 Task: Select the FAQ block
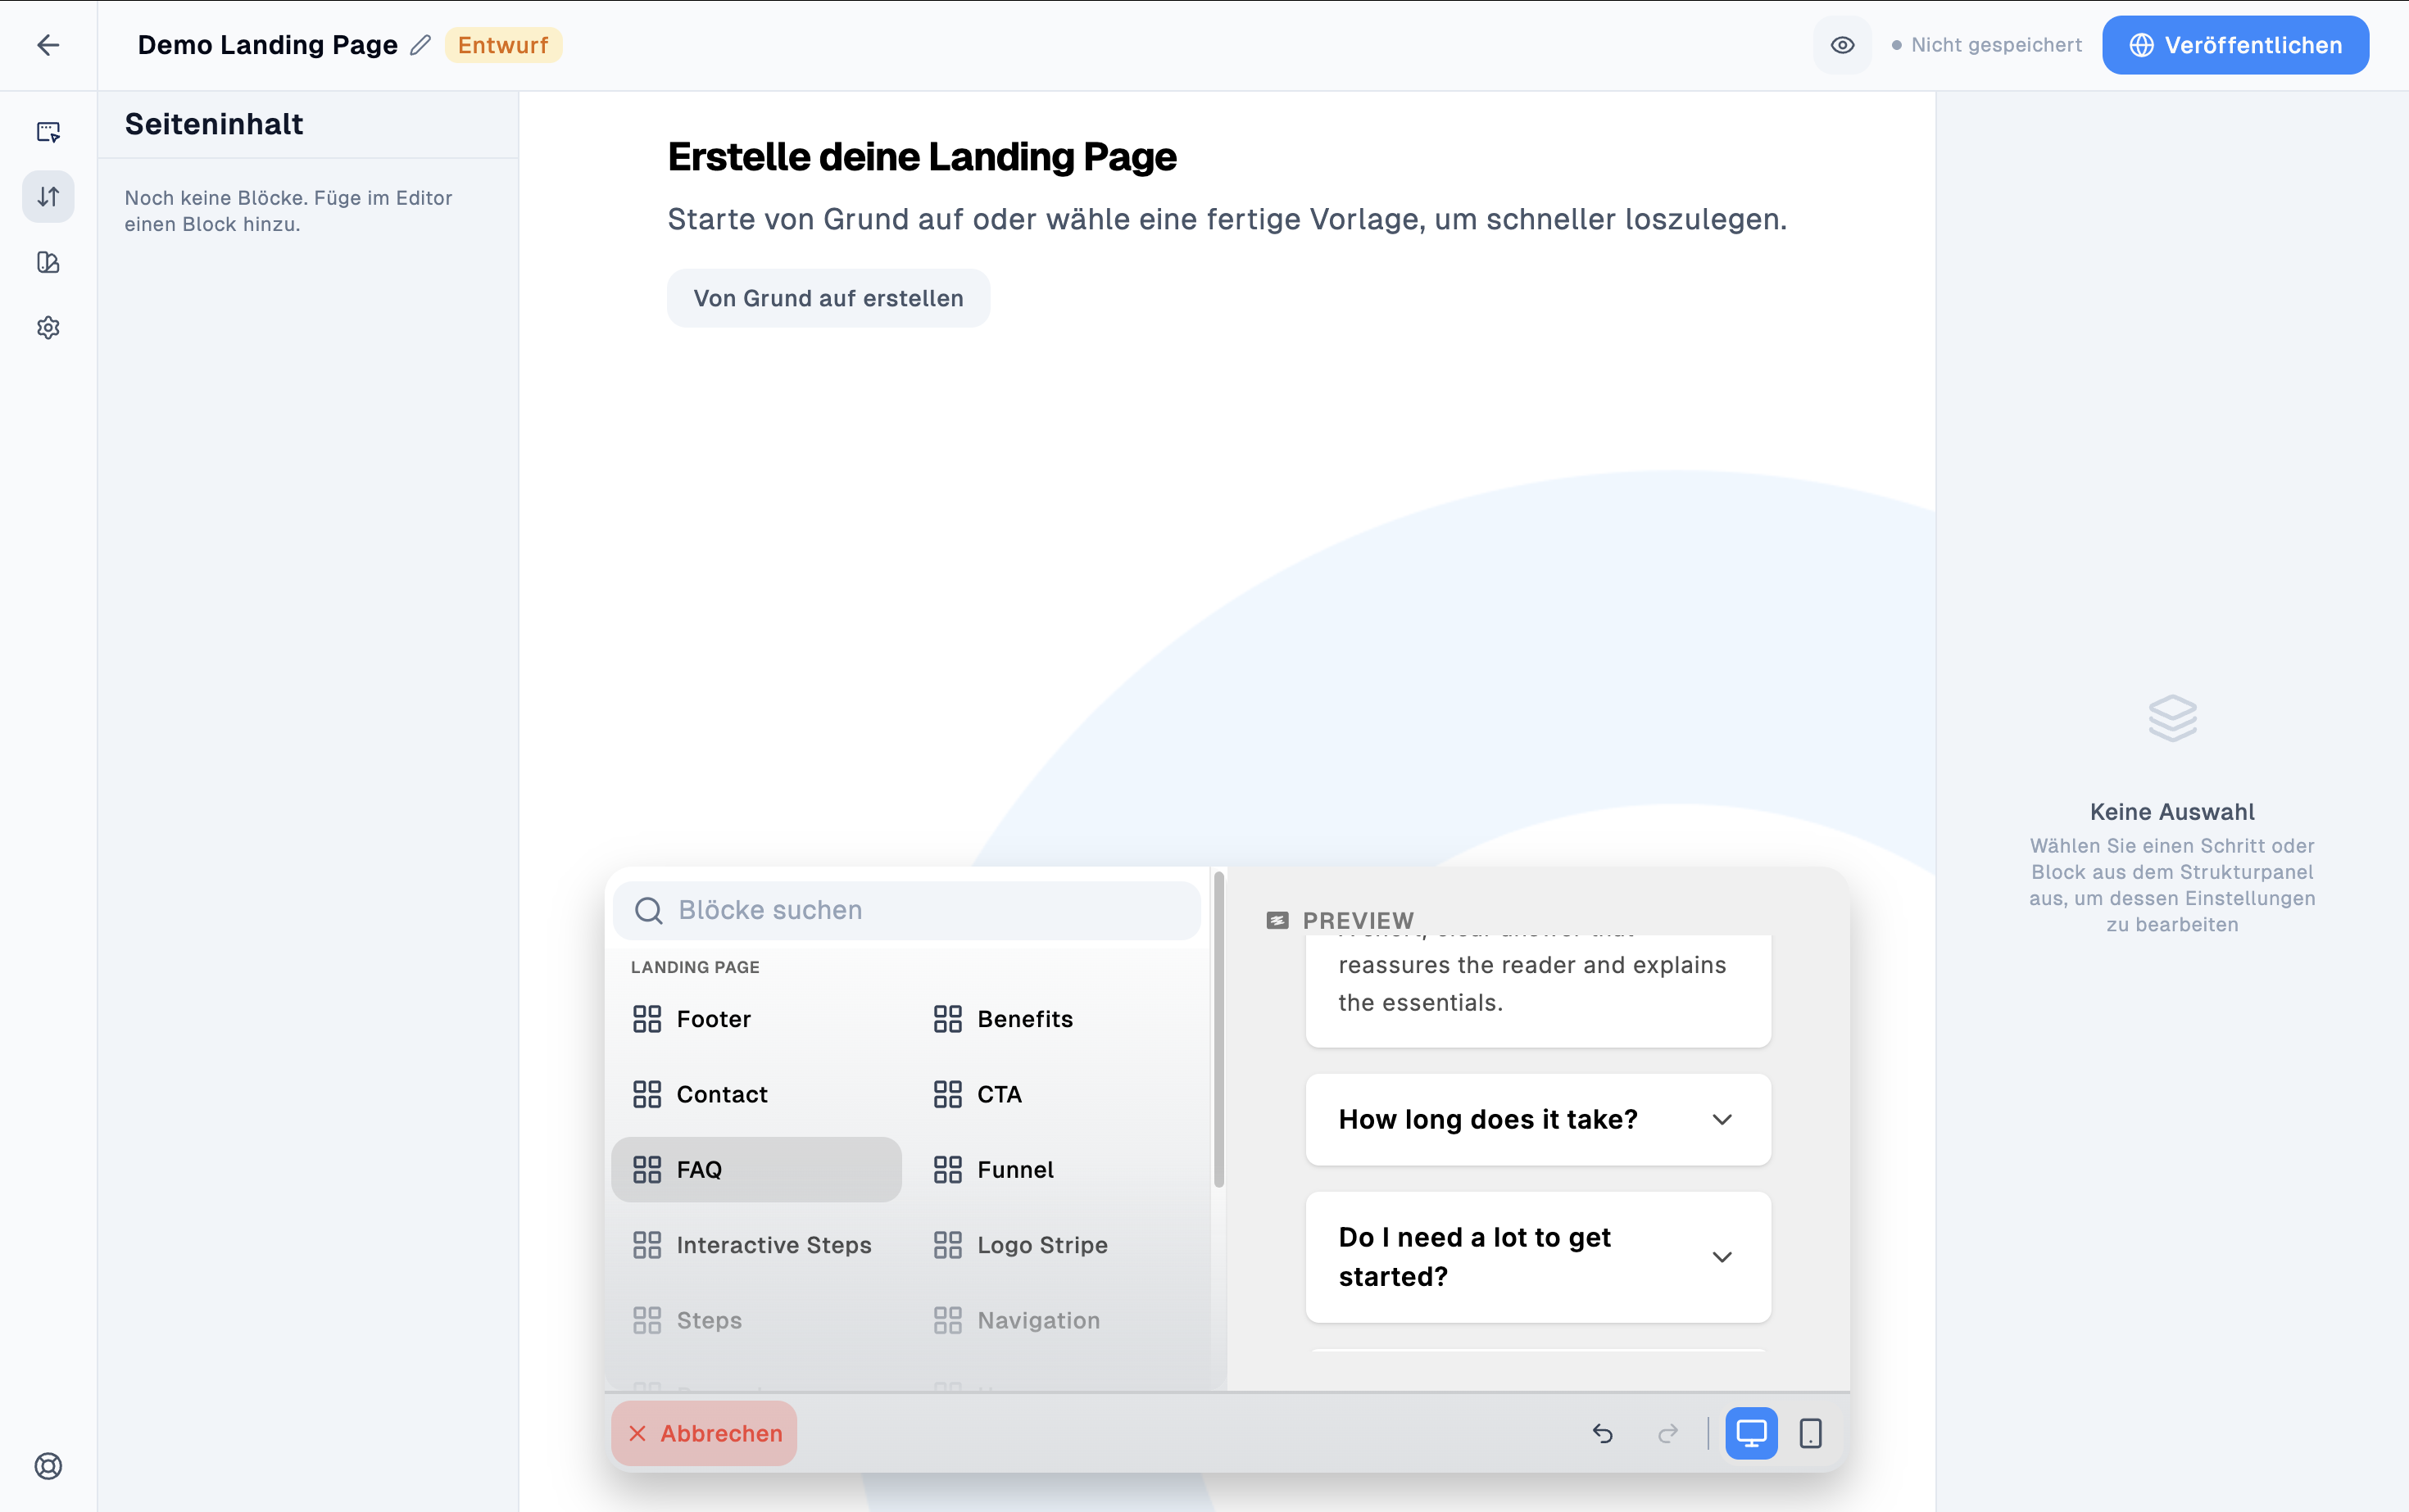(x=756, y=1169)
